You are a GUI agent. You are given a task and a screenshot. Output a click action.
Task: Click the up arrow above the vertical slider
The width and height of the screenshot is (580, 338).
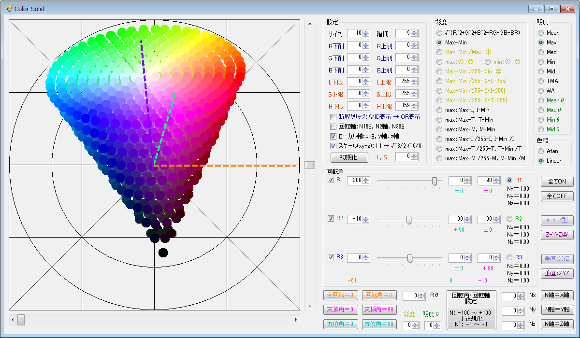pyautogui.click(x=309, y=23)
